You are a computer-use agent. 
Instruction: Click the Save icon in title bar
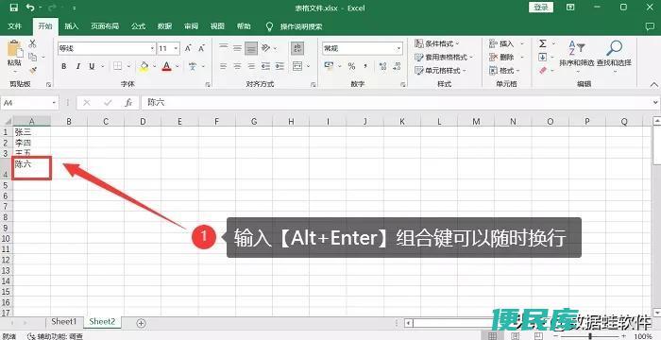(x=13, y=8)
